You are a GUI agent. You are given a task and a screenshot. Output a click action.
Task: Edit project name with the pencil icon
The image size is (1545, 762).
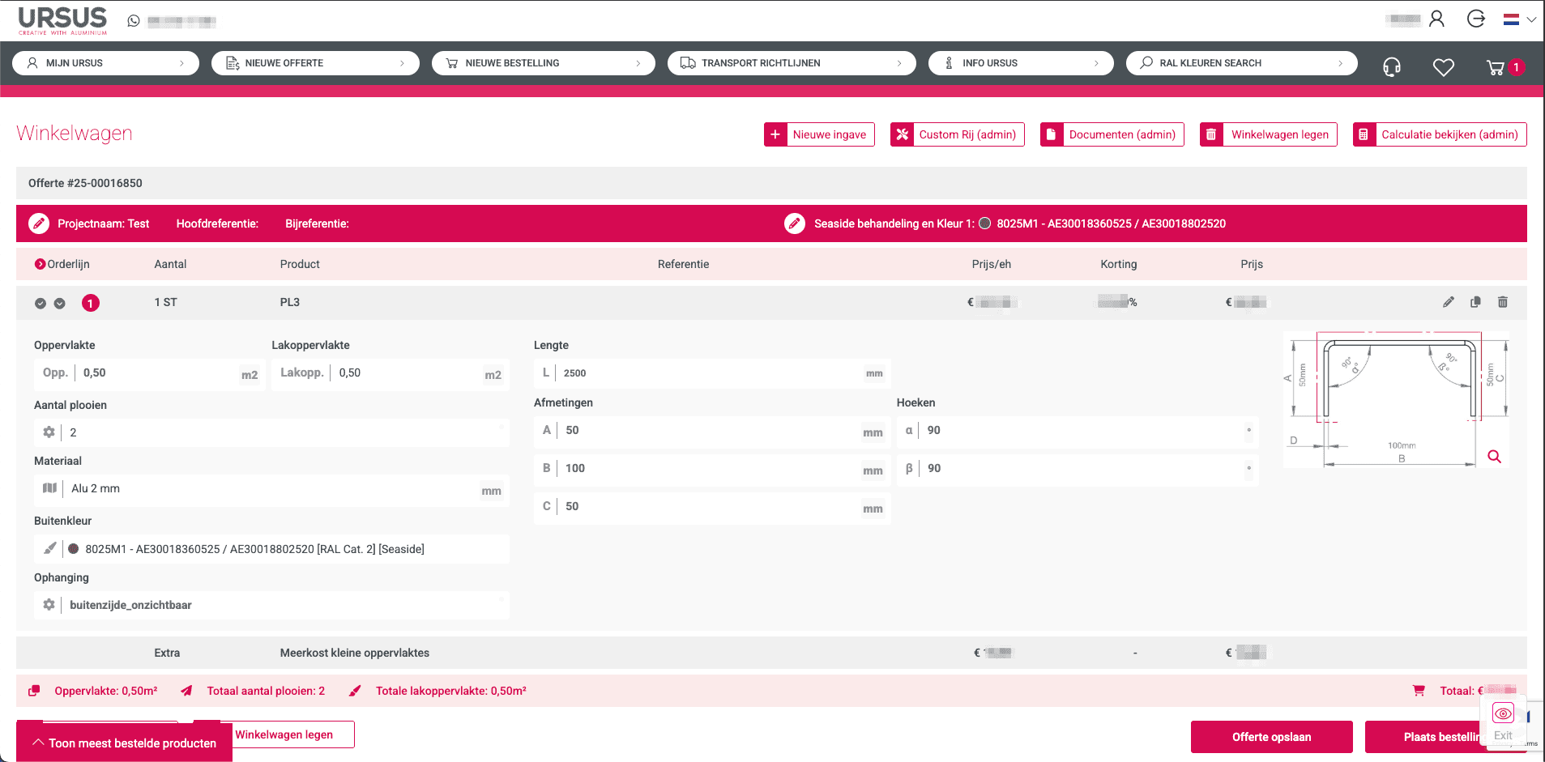click(39, 224)
